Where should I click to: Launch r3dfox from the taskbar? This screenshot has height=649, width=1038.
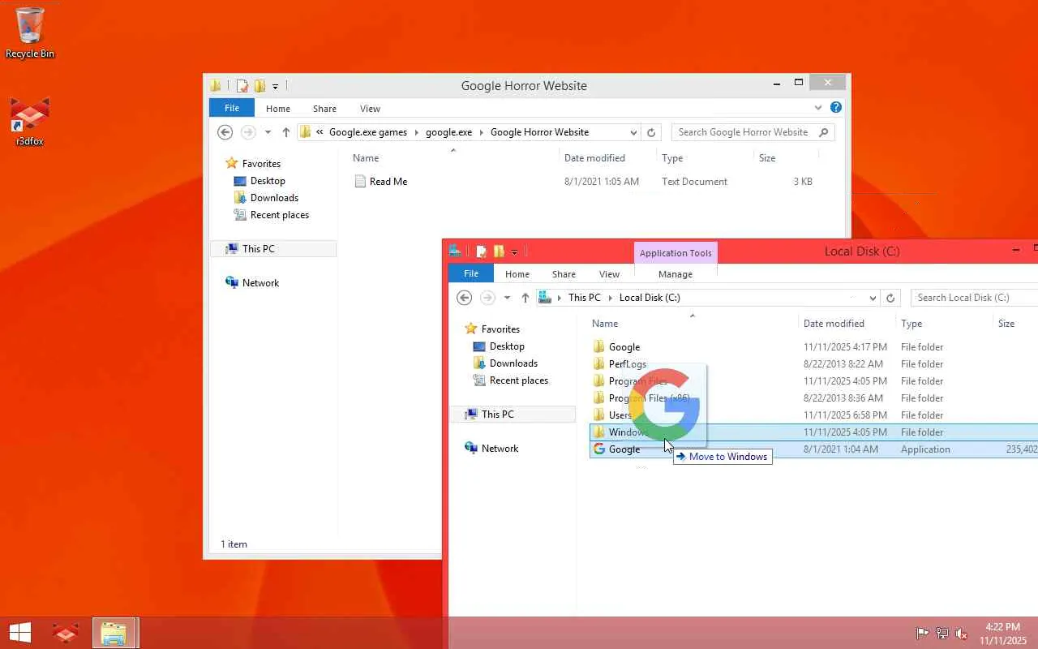(65, 633)
